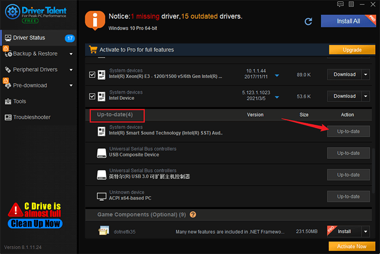The height and width of the screenshot is (254, 380).
Task: Click the Intel Device motherboard icon
Action: [102, 97]
